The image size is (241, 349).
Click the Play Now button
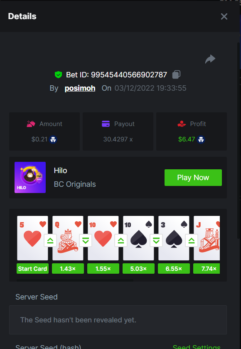(x=193, y=178)
